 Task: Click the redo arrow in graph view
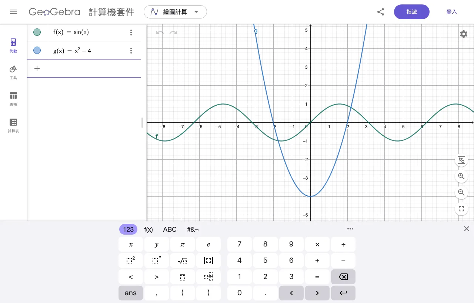[x=173, y=33]
